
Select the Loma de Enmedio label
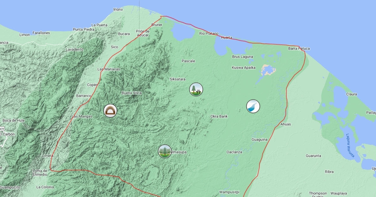coord(40,173)
